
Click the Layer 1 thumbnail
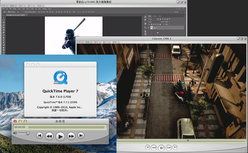(152, 28)
